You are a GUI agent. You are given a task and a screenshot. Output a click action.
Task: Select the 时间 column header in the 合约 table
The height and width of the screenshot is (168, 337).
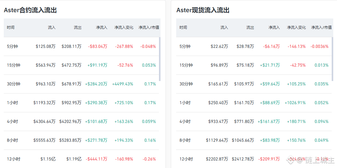(x=11, y=28)
